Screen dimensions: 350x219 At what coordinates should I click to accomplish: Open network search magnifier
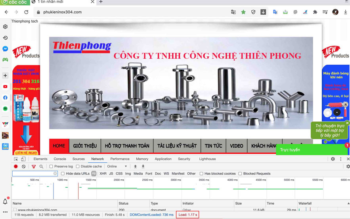[x=41, y=167]
